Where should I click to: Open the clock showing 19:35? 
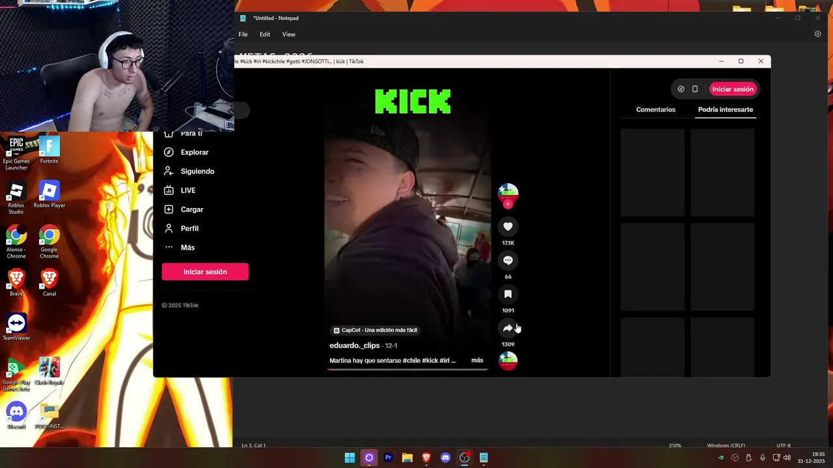[812, 458]
